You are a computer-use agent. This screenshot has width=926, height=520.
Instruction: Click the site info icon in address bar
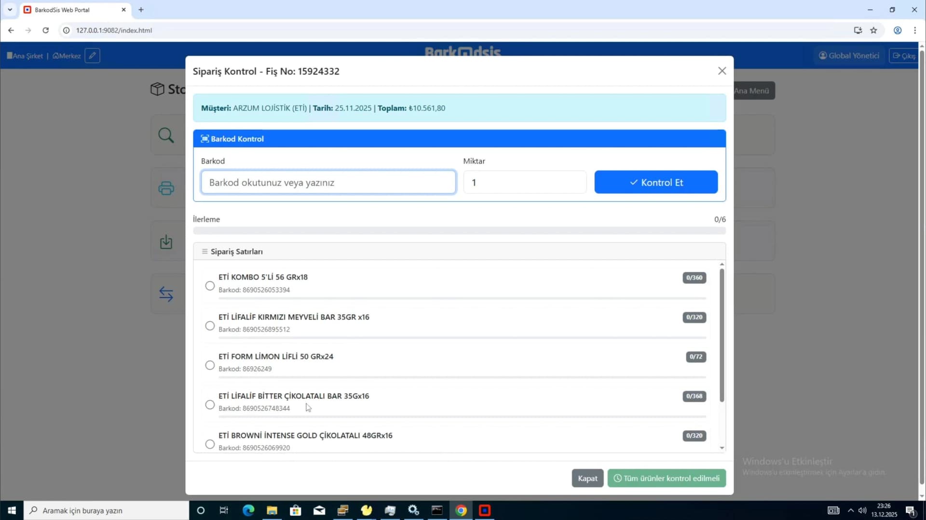click(x=66, y=30)
